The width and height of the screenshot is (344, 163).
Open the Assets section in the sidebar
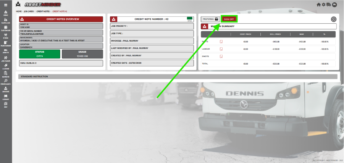(x=6, y=51)
